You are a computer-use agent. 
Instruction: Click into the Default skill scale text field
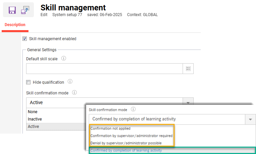104,69
